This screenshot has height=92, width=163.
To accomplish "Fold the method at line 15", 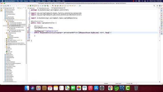I will pos(30,32).
